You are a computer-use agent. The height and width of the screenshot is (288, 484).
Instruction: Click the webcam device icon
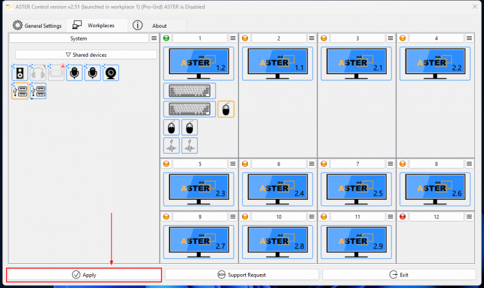coord(111,73)
